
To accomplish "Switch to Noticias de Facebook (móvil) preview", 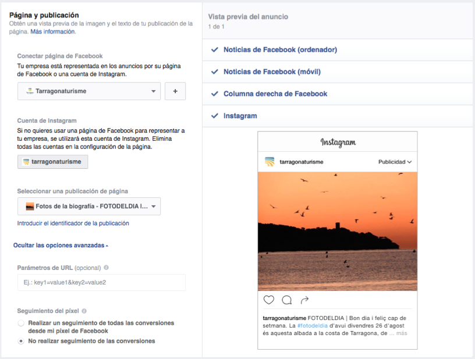I will pos(272,72).
